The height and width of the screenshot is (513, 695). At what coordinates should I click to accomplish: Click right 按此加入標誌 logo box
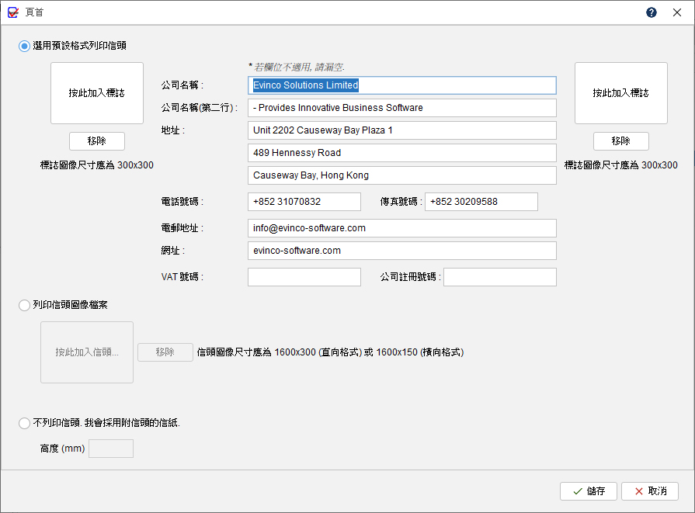click(621, 93)
